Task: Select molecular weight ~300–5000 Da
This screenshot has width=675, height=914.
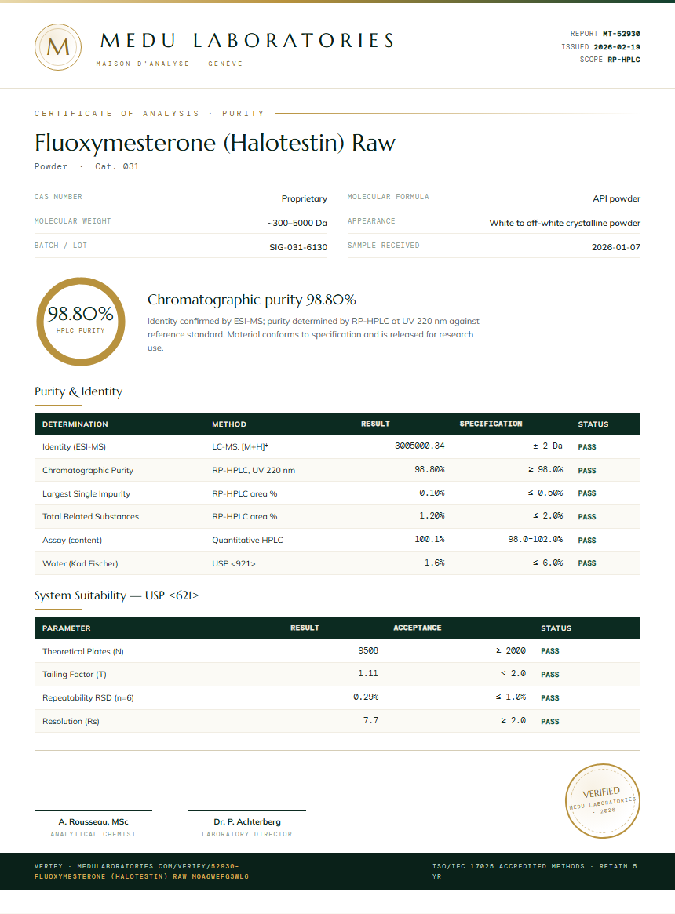Action: 297,224
